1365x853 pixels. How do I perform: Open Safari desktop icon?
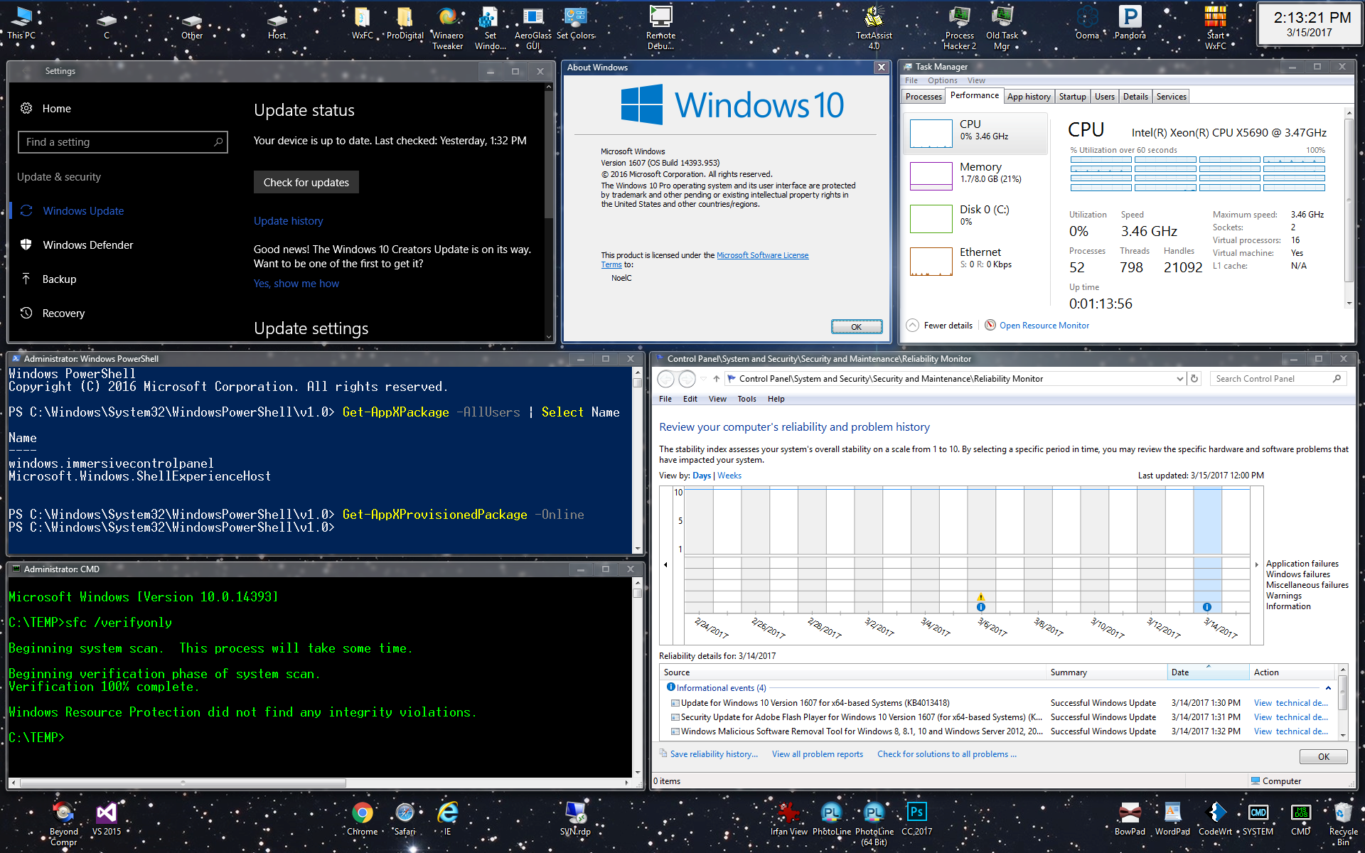coord(405,819)
